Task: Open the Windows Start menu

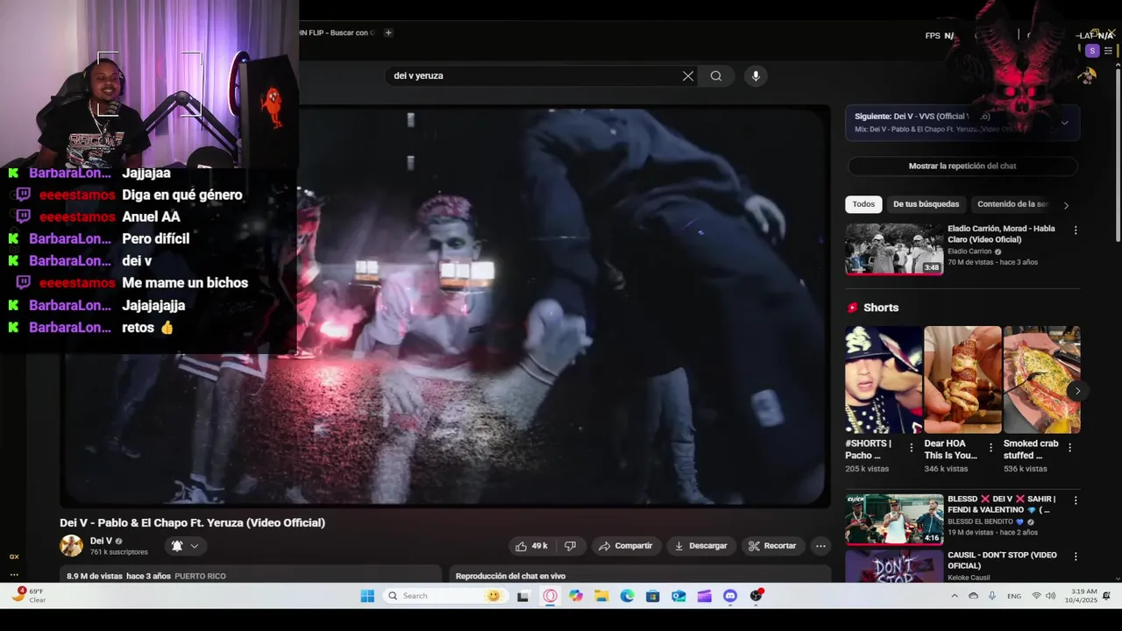Action: coord(367,596)
